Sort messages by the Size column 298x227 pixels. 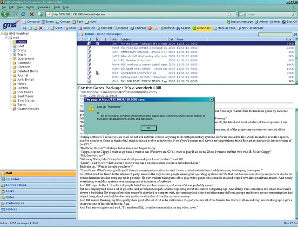point(288,39)
